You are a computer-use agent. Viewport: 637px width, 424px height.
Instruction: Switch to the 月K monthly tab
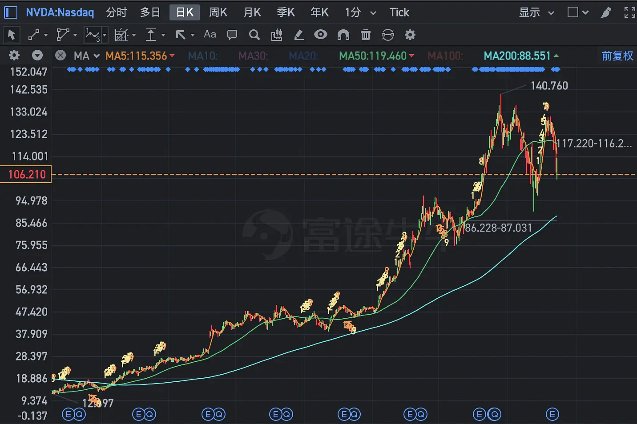point(252,12)
